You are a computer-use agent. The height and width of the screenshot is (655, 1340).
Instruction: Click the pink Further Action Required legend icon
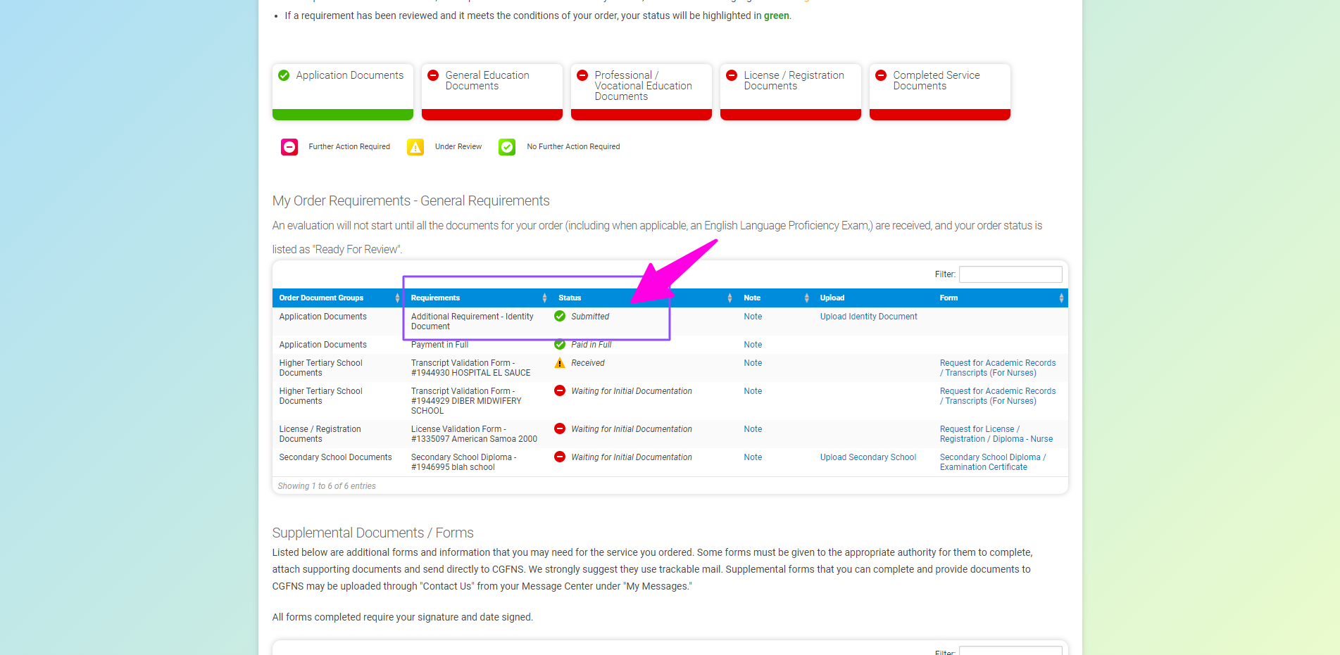click(289, 147)
